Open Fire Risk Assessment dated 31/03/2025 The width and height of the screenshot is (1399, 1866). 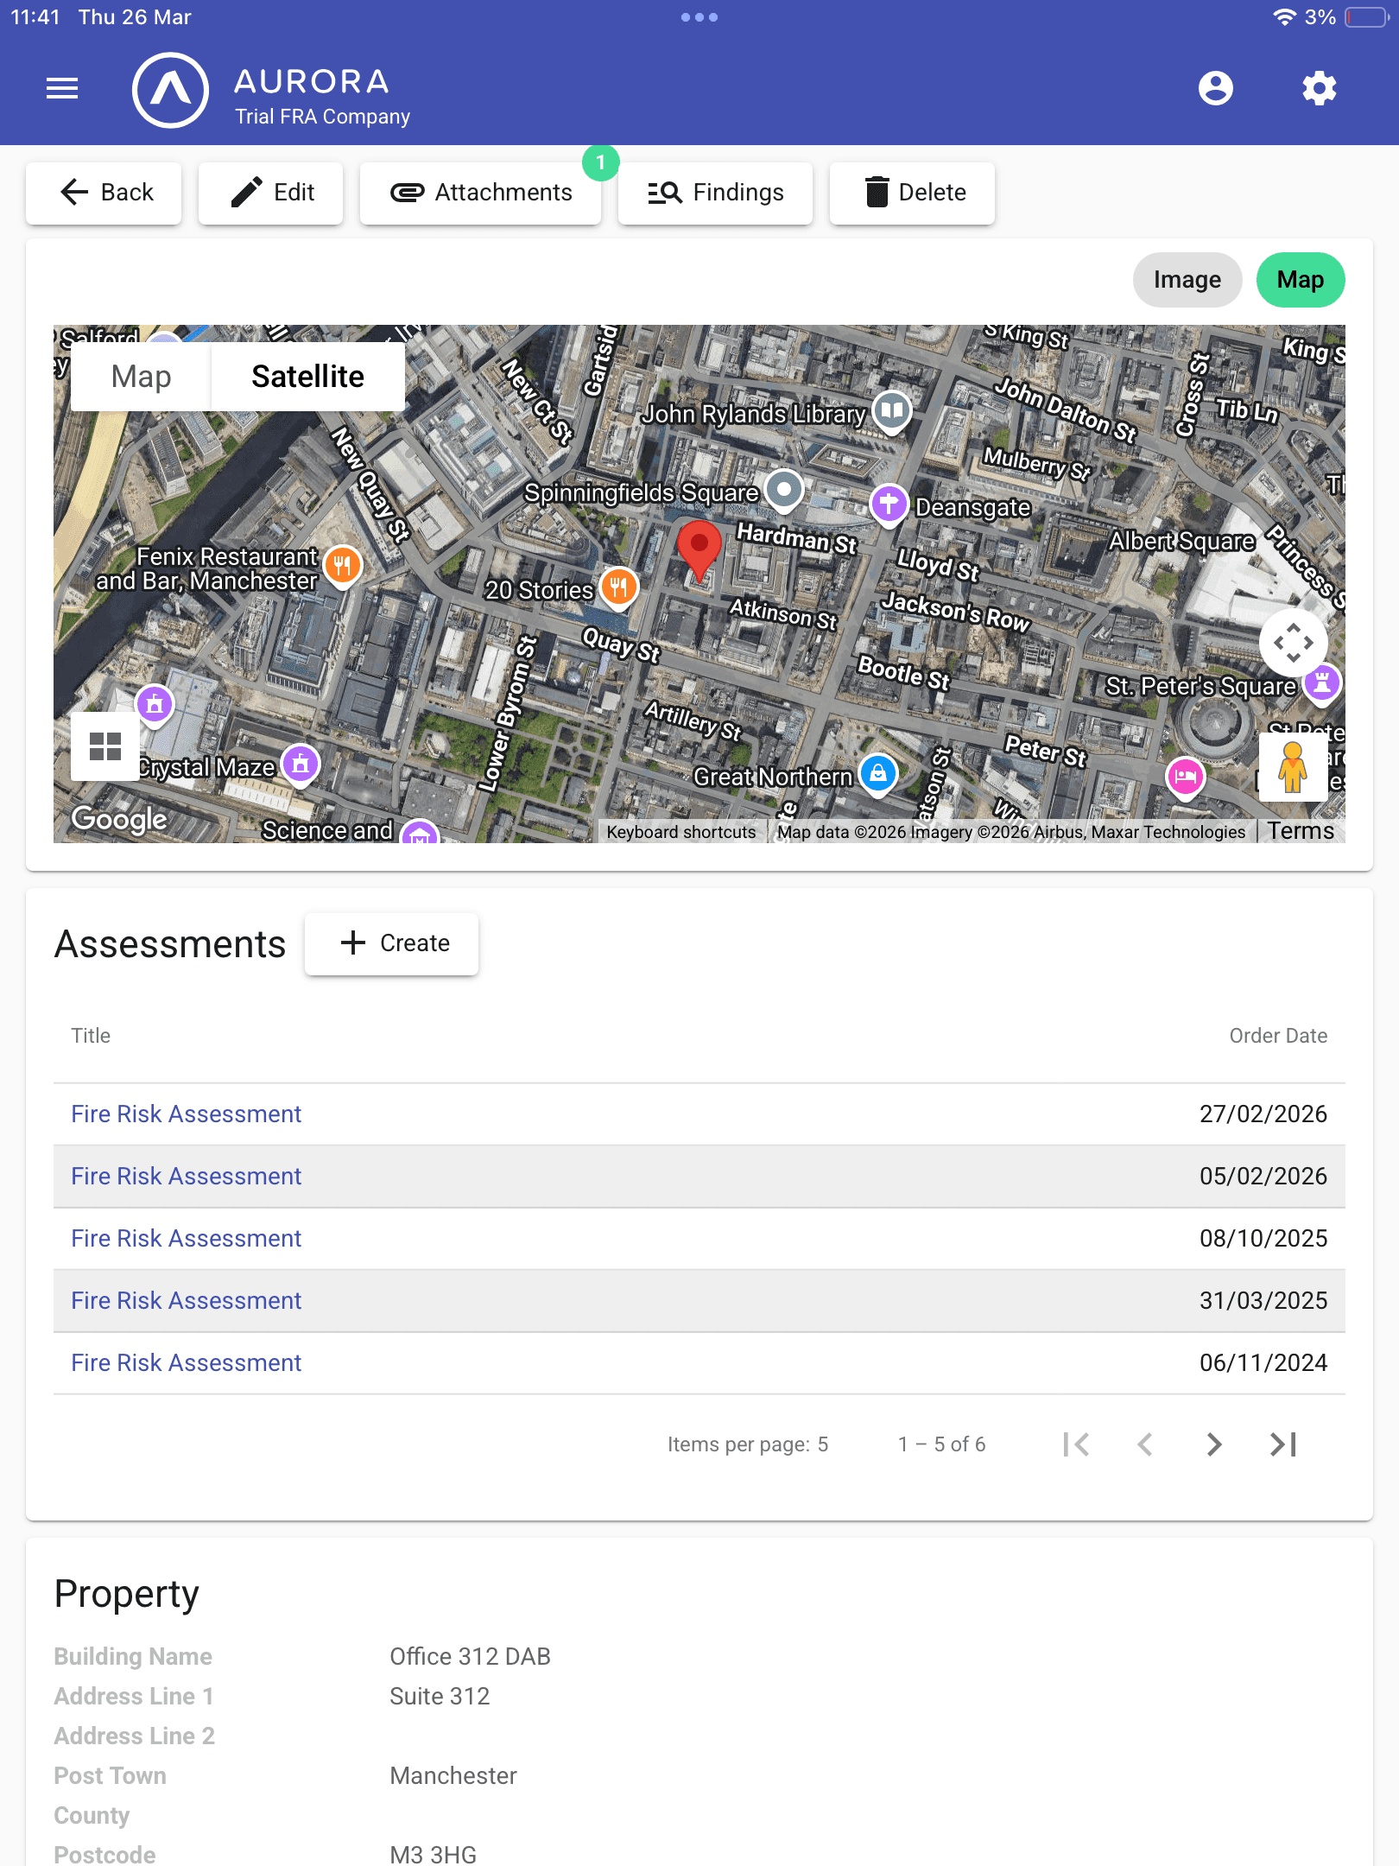pos(186,1301)
